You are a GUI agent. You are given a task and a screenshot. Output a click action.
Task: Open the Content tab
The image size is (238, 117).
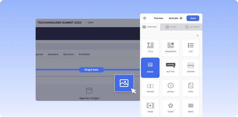pos(150,27)
